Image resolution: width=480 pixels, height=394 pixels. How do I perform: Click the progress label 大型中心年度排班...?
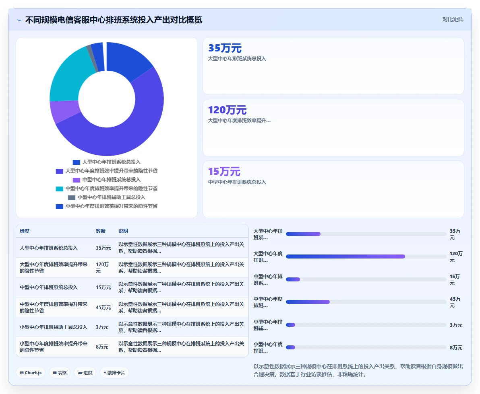(x=268, y=257)
